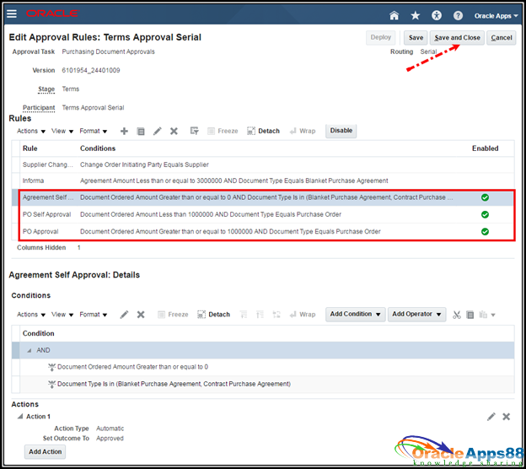The width and height of the screenshot is (526, 469).
Task: Add a new rule with plus icon
Action: pyautogui.click(x=124, y=131)
